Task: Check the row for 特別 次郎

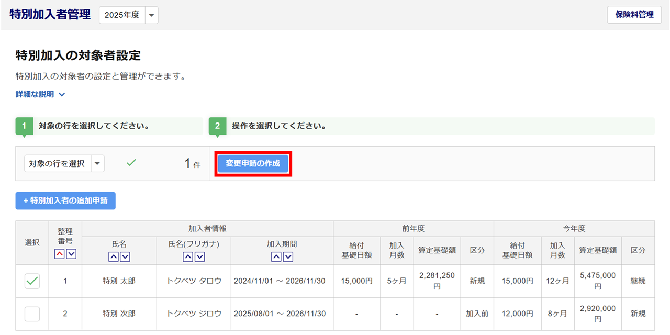Action: (32, 314)
